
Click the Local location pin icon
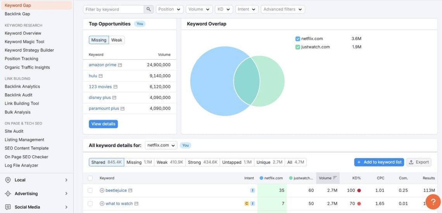[8, 180]
